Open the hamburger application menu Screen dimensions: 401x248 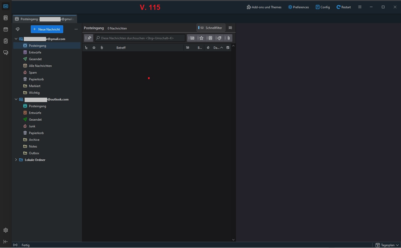pos(360,7)
